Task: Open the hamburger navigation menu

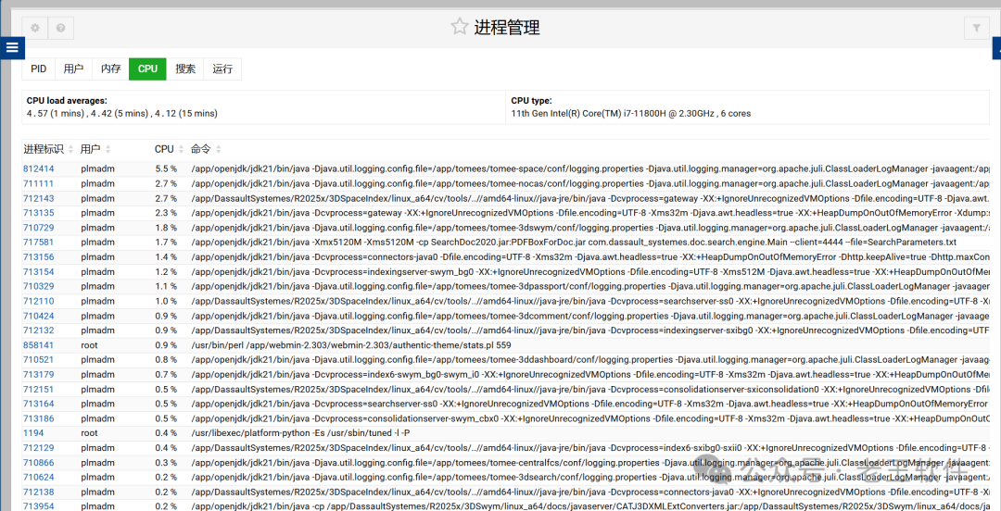Action: tap(12, 47)
